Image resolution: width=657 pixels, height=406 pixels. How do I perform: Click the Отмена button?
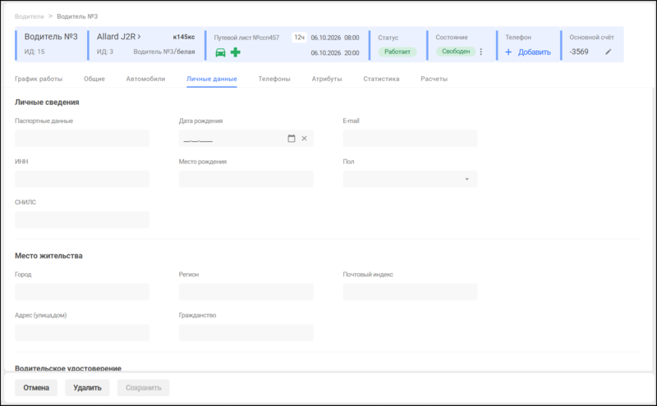click(36, 388)
